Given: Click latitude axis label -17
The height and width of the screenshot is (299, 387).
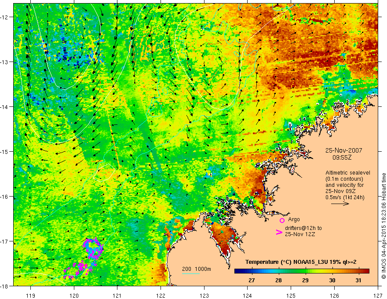Looking at the screenshot, I should (x=4, y=241).
